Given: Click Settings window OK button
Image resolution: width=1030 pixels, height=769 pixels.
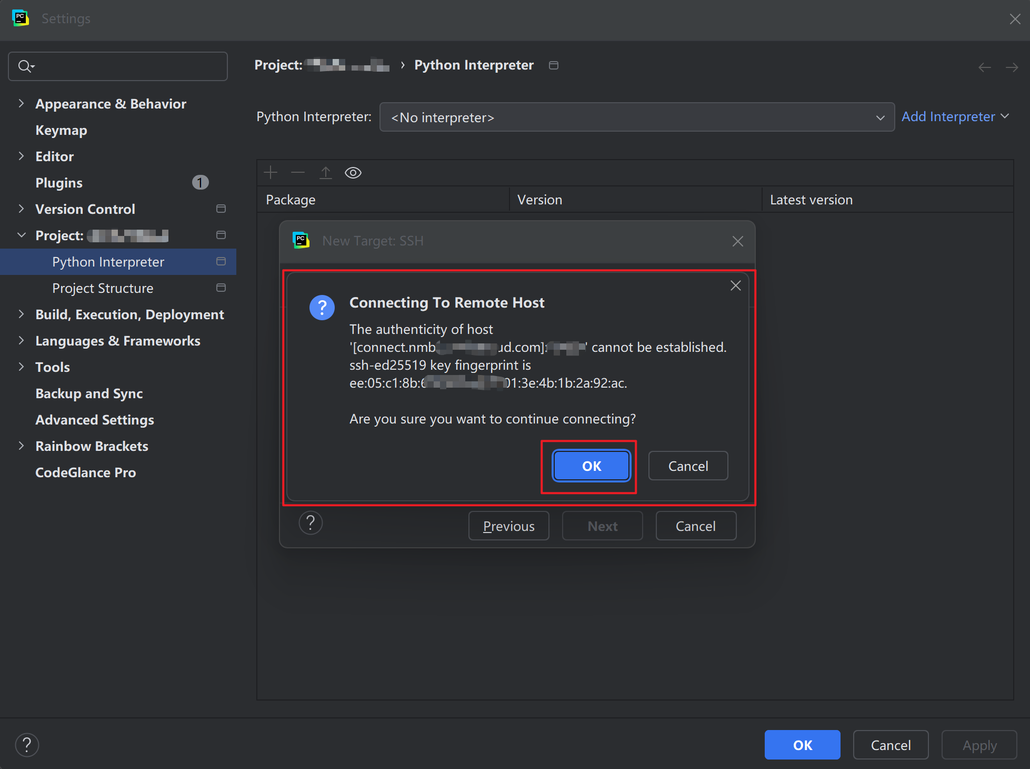Looking at the screenshot, I should (x=802, y=745).
